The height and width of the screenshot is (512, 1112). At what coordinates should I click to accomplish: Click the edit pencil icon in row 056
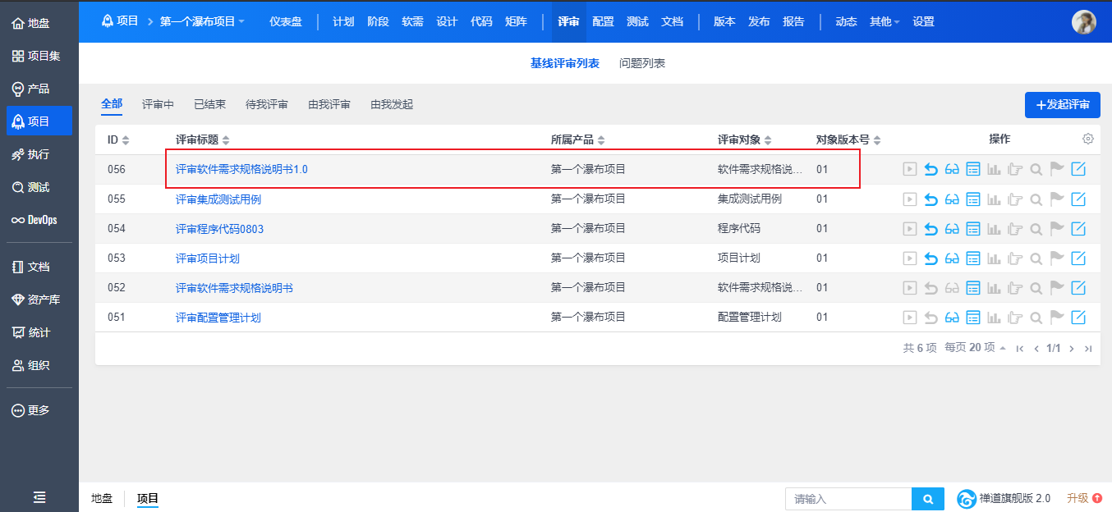(1078, 170)
